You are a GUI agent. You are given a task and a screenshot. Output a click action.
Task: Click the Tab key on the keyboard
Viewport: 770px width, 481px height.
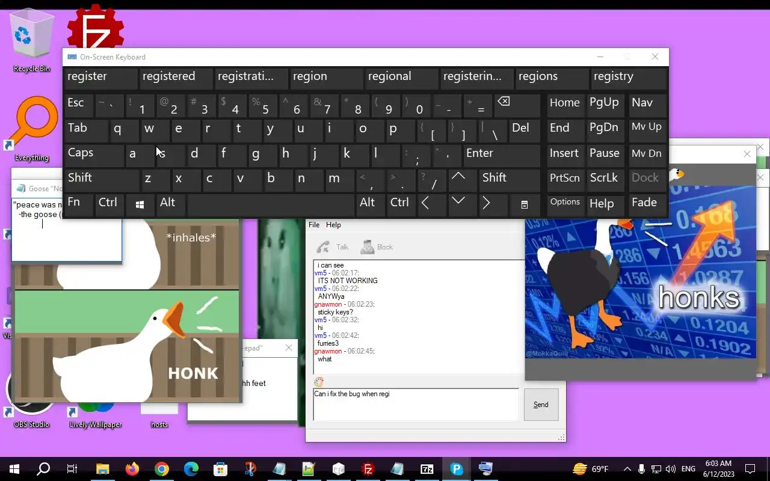click(x=85, y=130)
